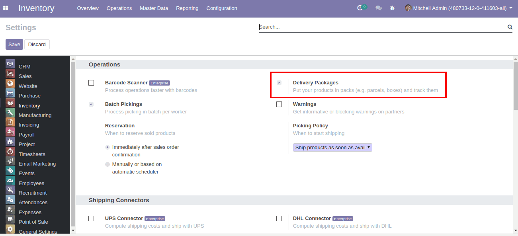Toggle the Batch Pickings checkbox
518x236 pixels.
point(91,104)
